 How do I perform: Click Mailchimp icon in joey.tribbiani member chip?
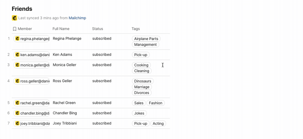[x=17, y=123]
